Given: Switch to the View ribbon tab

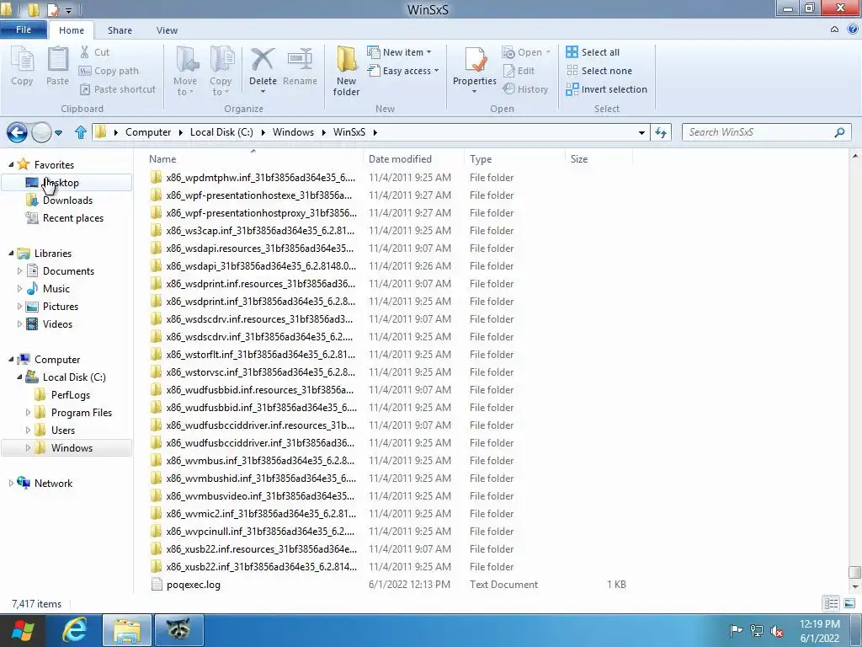Looking at the screenshot, I should [167, 30].
